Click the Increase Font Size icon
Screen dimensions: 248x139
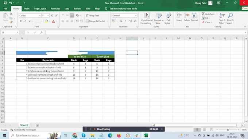click(x=52, y=15)
